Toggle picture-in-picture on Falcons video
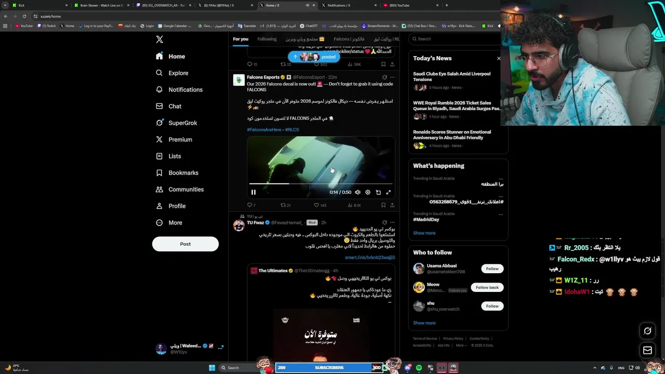The image size is (665, 374). [378, 192]
